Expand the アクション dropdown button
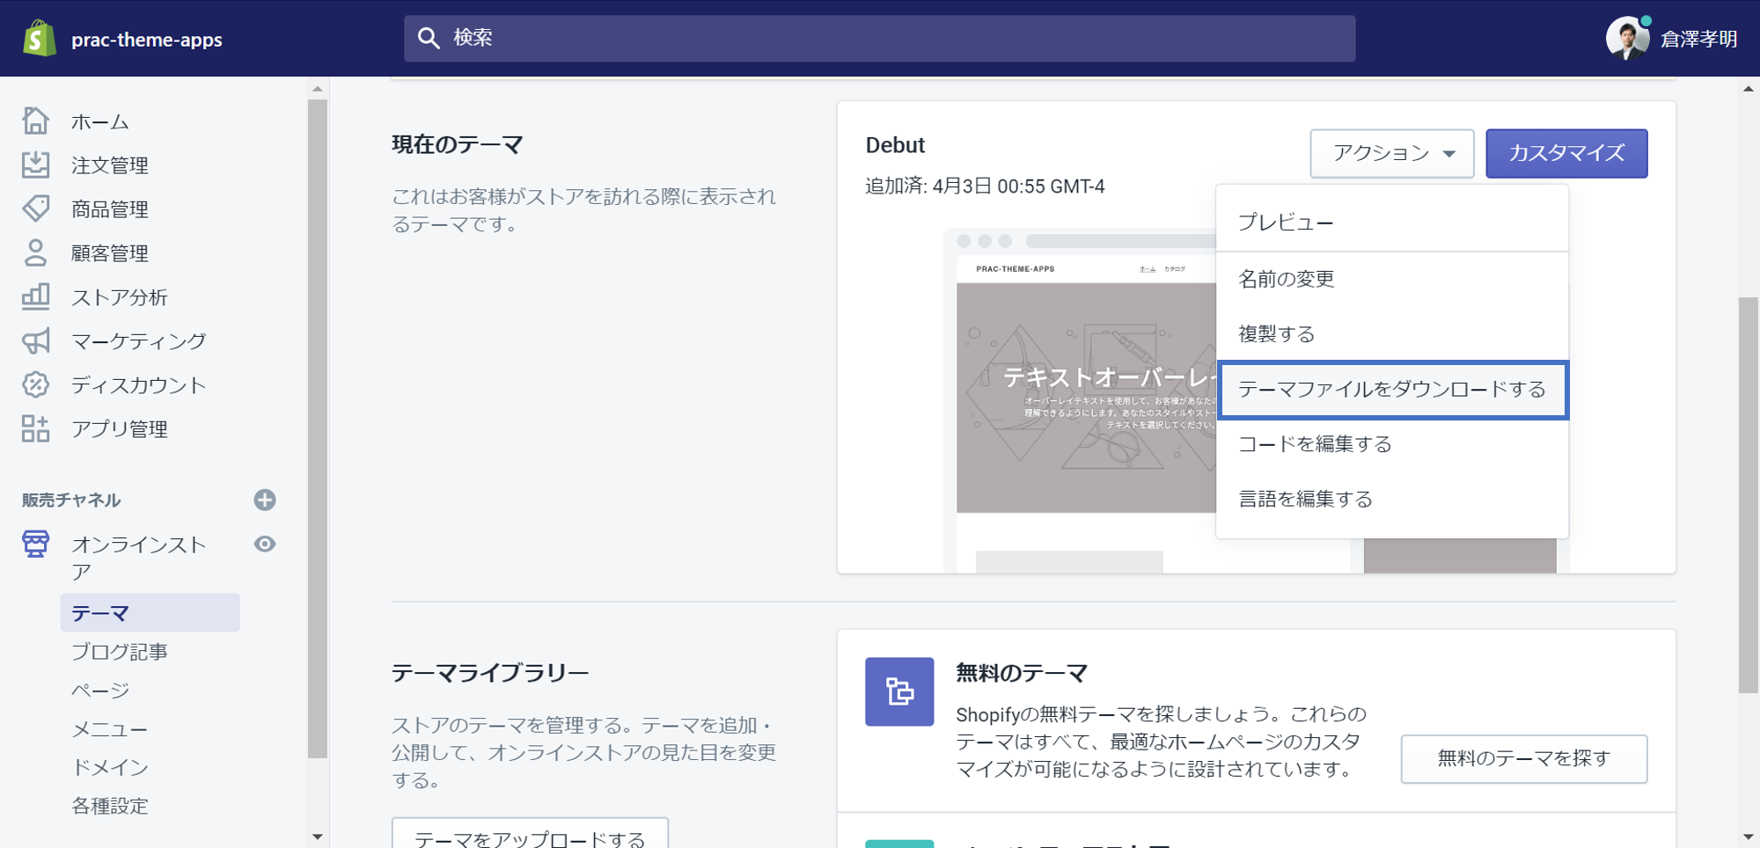Screen dimensions: 1760x848 click(x=1391, y=154)
